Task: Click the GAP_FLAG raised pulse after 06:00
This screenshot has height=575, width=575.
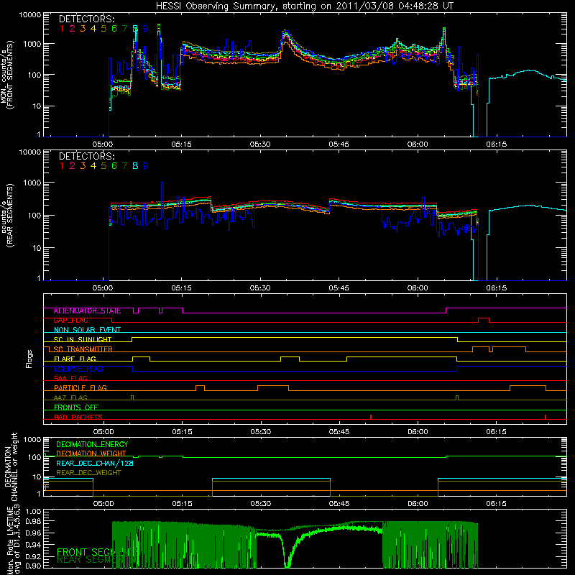Action: tap(484, 320)
